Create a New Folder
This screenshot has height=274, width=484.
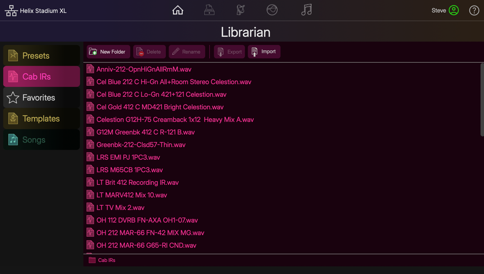click(108, 52)
